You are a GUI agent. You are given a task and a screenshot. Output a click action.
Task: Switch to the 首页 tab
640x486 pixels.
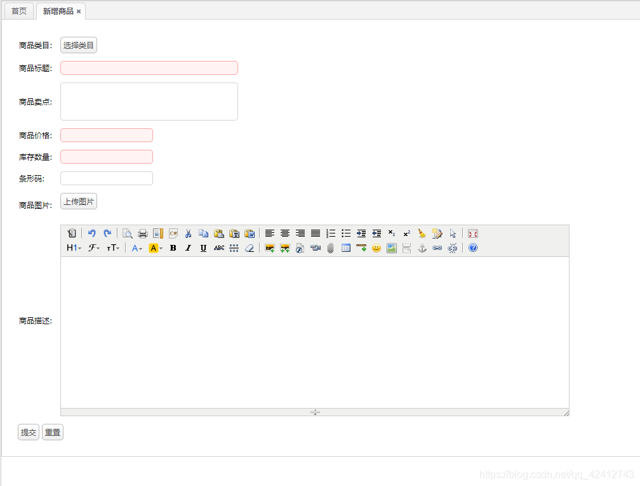pos(19,11)
